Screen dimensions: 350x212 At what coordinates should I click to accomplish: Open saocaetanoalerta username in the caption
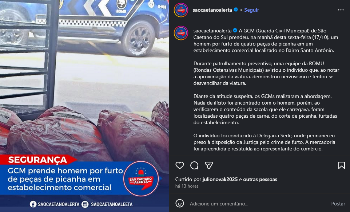coord(212,31)
